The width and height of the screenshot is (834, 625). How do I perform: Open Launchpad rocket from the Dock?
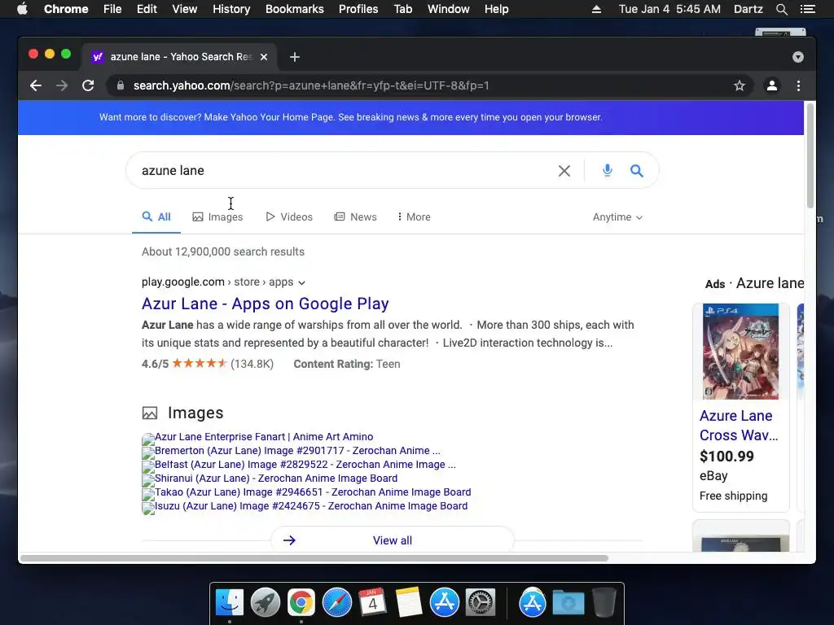point(265,603)
